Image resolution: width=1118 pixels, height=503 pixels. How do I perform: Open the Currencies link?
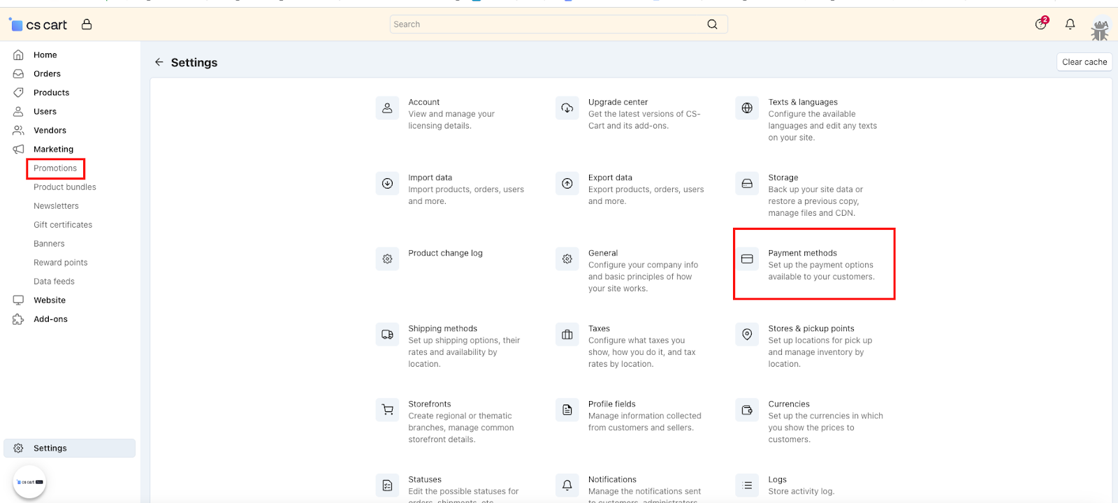pos(789,404)
